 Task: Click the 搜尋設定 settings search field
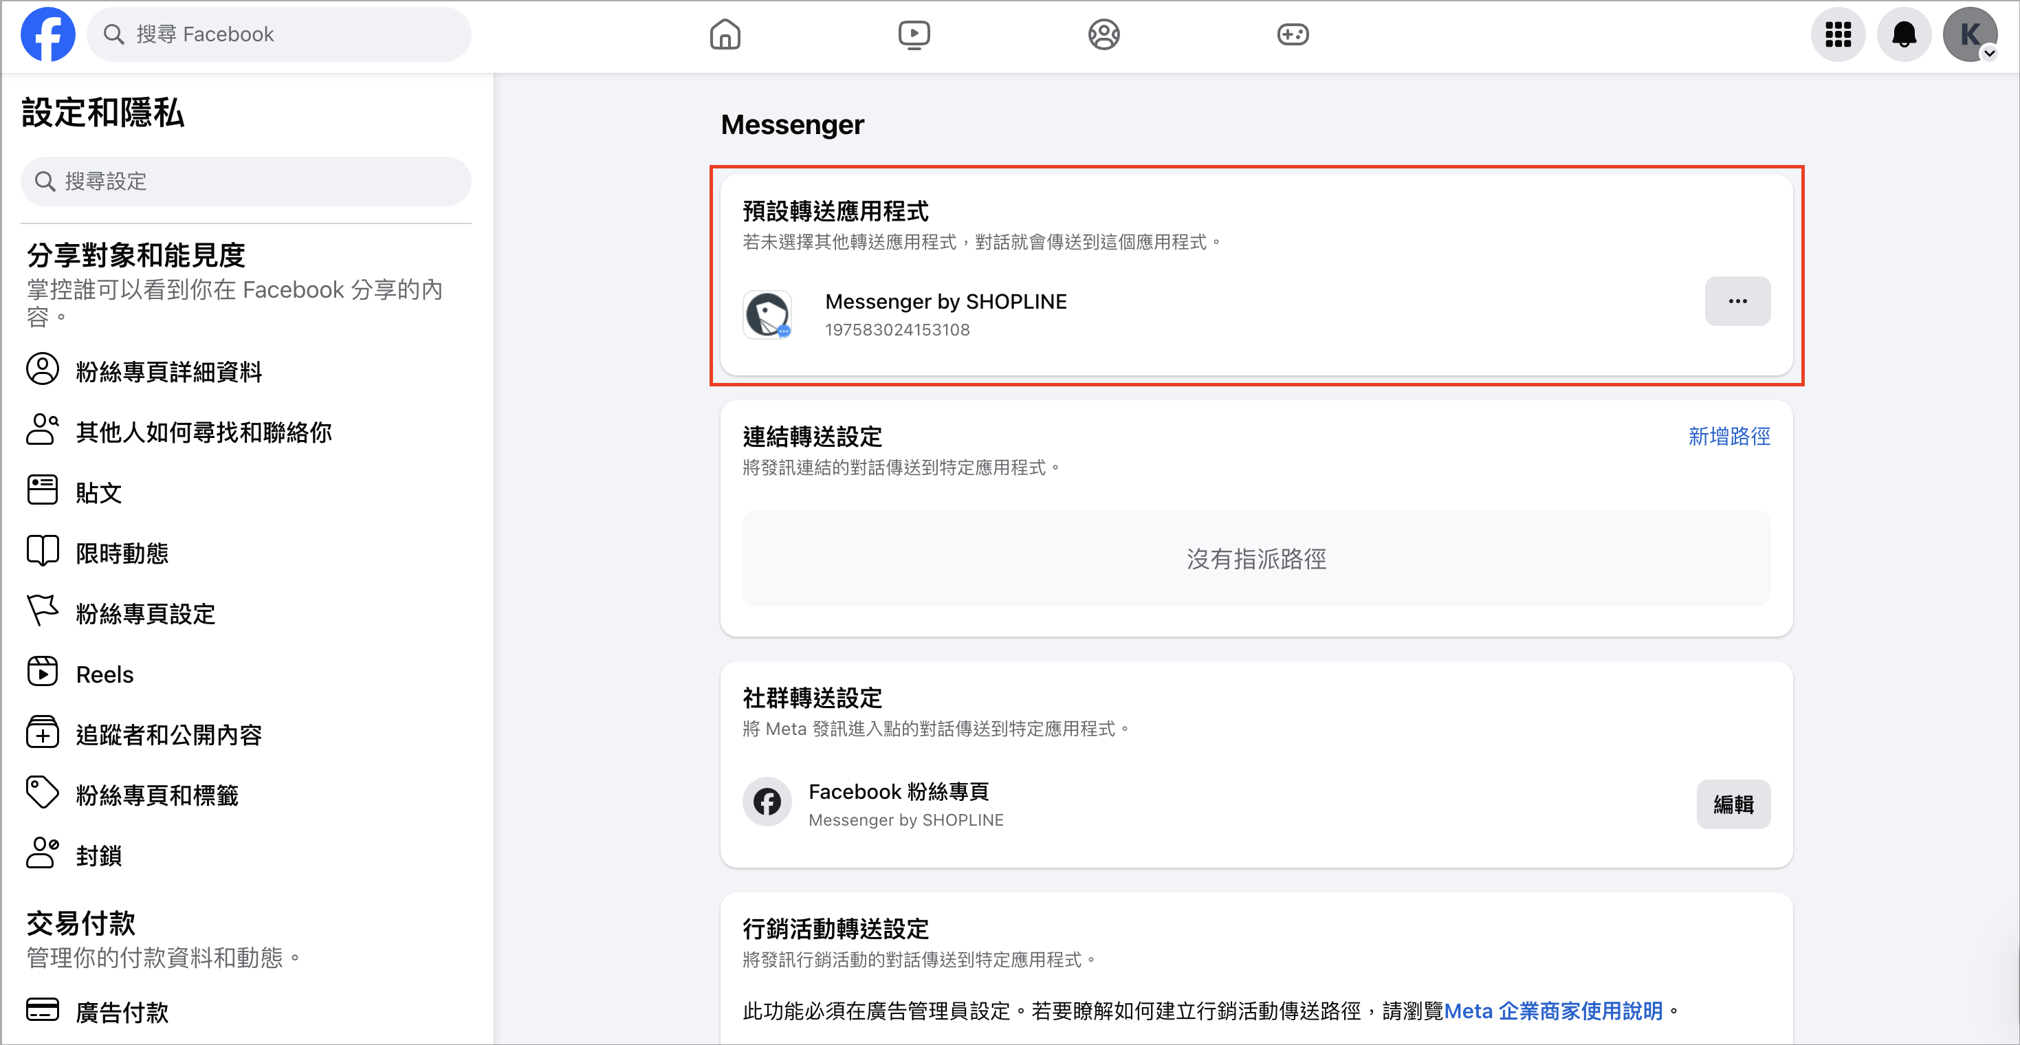(246, 181)
